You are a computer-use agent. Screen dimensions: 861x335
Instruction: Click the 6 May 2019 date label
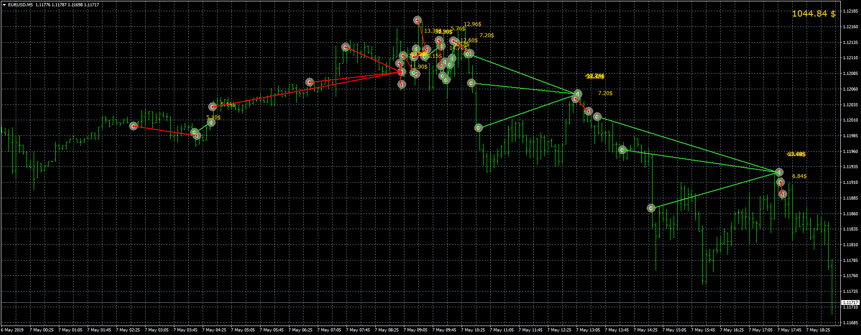(x=12, y=330)
